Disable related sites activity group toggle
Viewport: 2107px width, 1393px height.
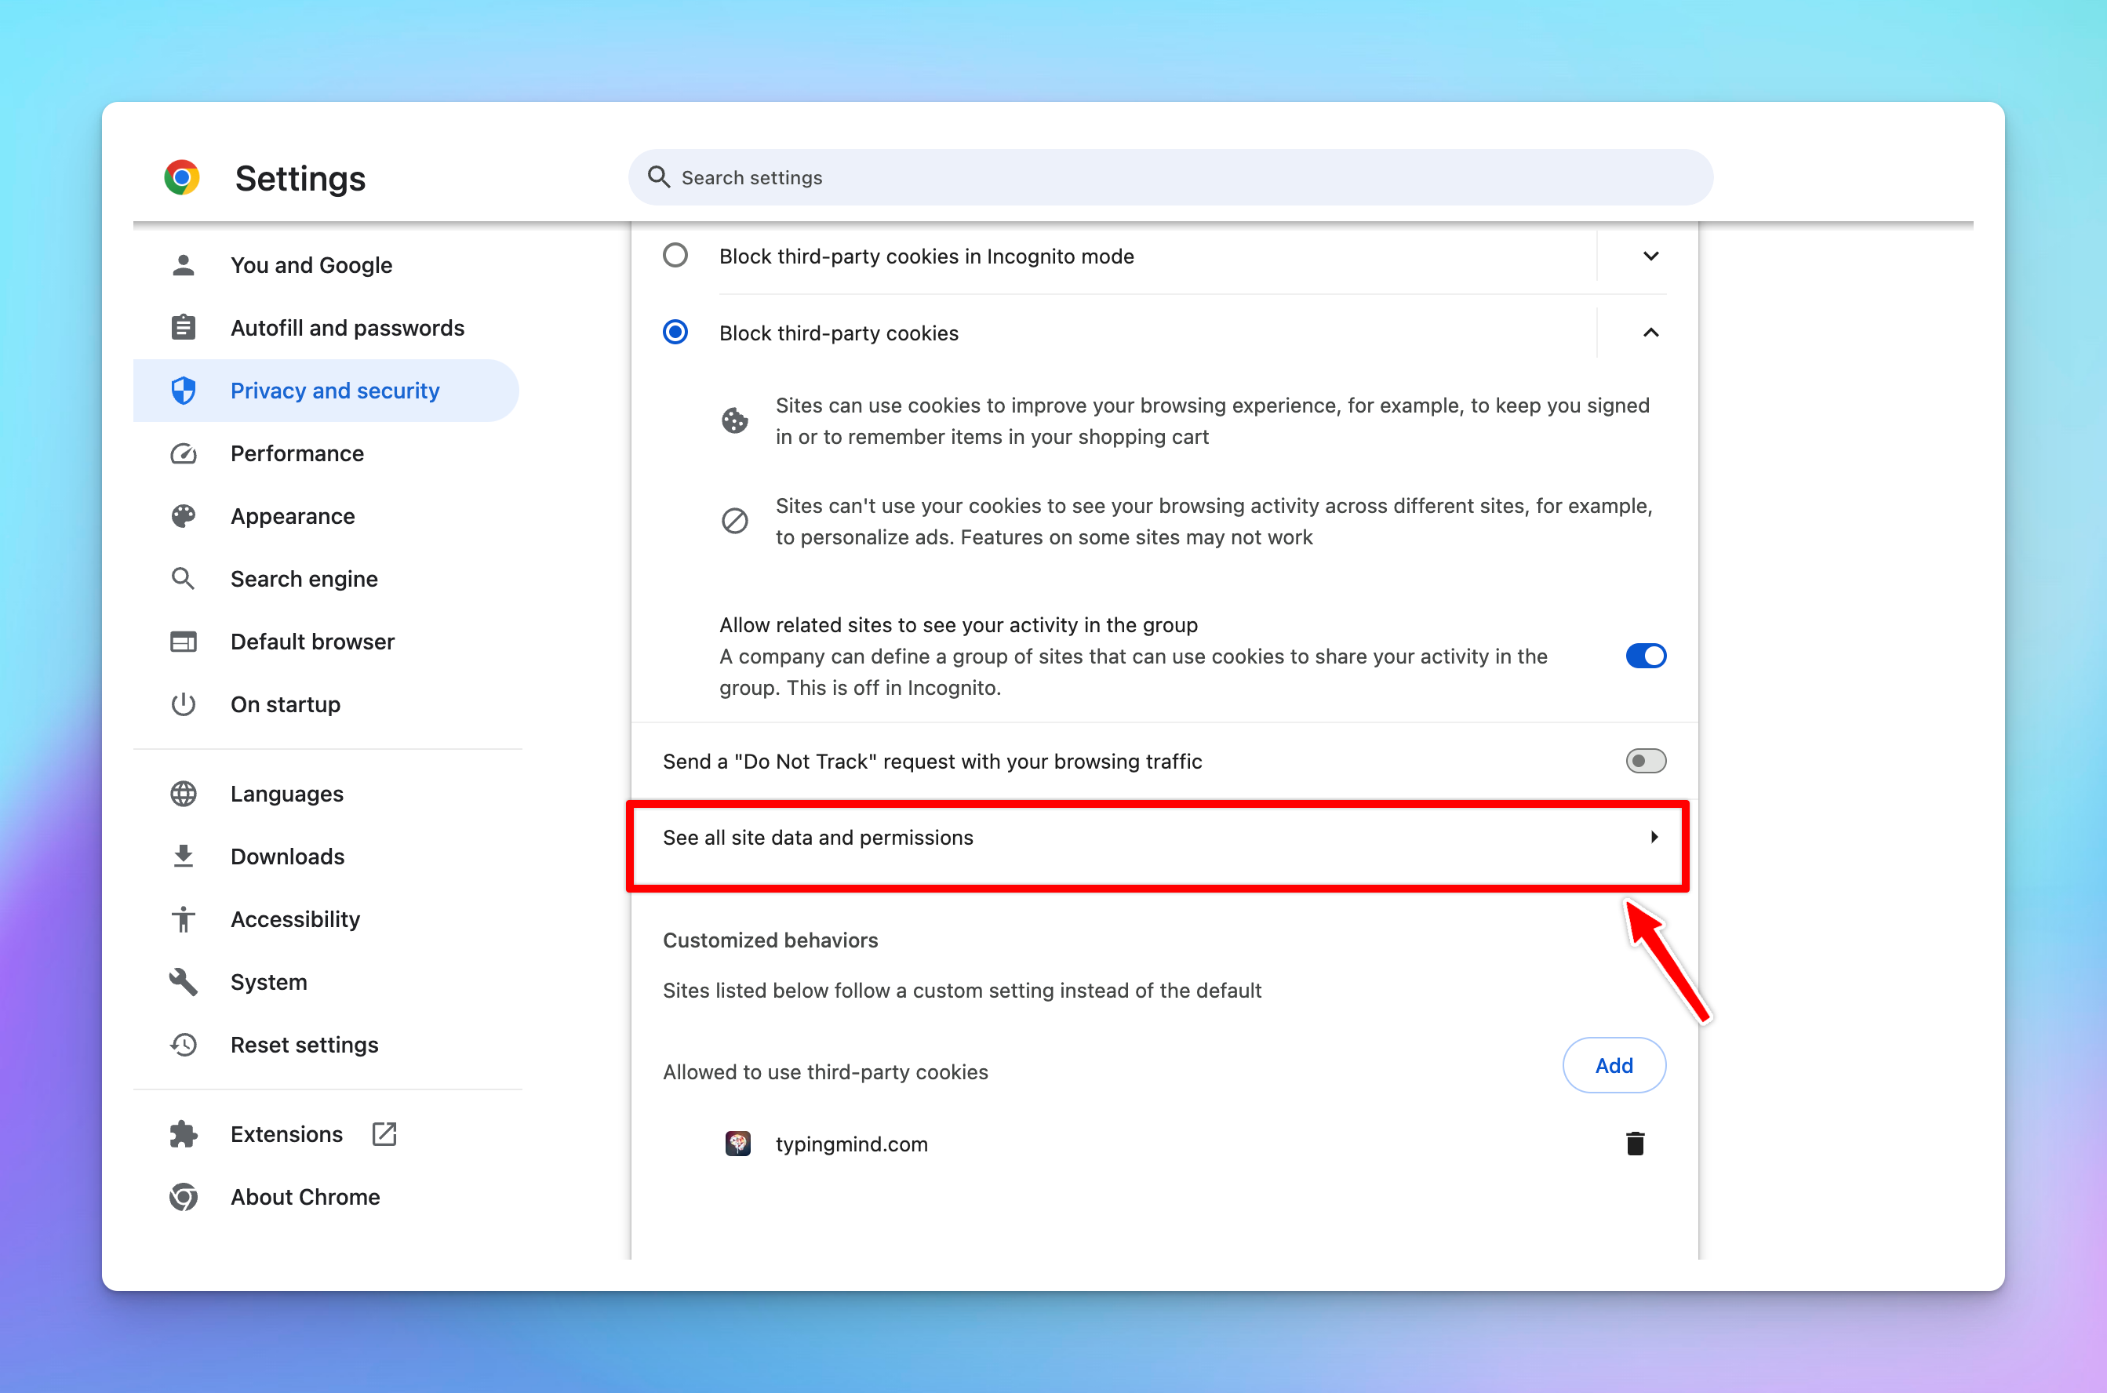1645,656
